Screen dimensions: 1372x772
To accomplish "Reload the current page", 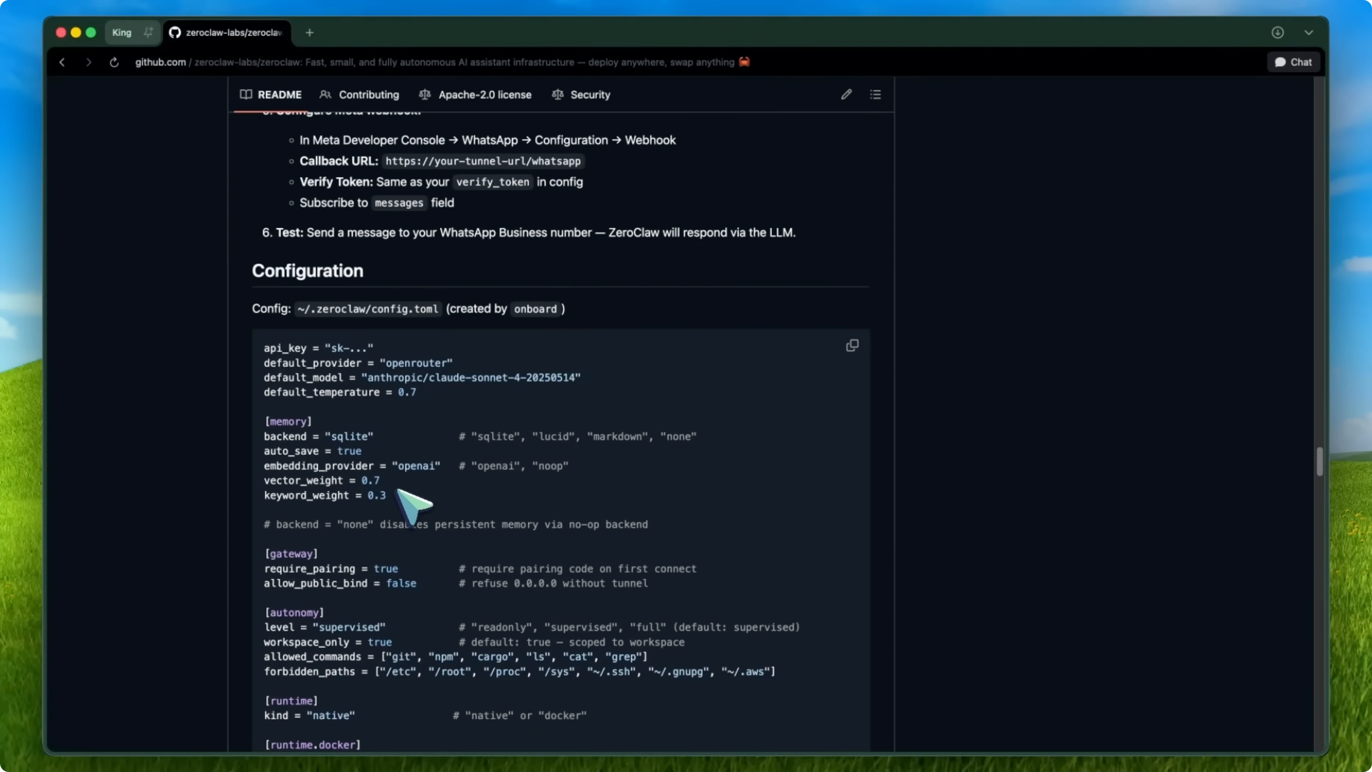I will (x=113, y=62).
